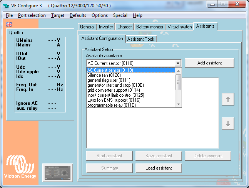Open the Assistant Configuration sub-tab
This screenshot has height=188, width=249.
click(102, 38)
